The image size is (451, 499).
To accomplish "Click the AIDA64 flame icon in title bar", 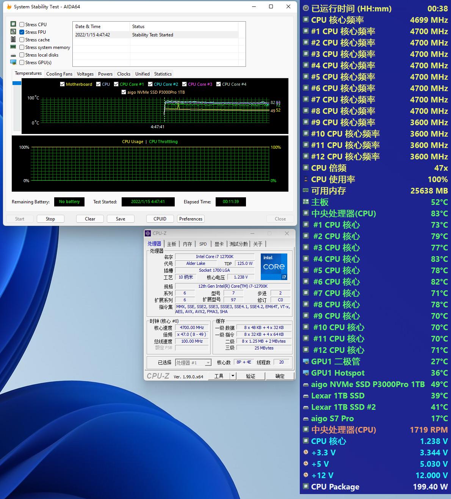I will pos(9,6).
